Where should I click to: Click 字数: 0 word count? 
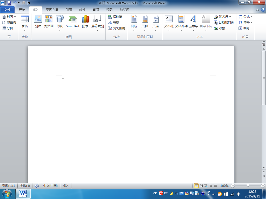[x=25, y=186]
